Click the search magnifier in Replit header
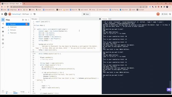The image size is (172, 97). (x=170, y=14)
